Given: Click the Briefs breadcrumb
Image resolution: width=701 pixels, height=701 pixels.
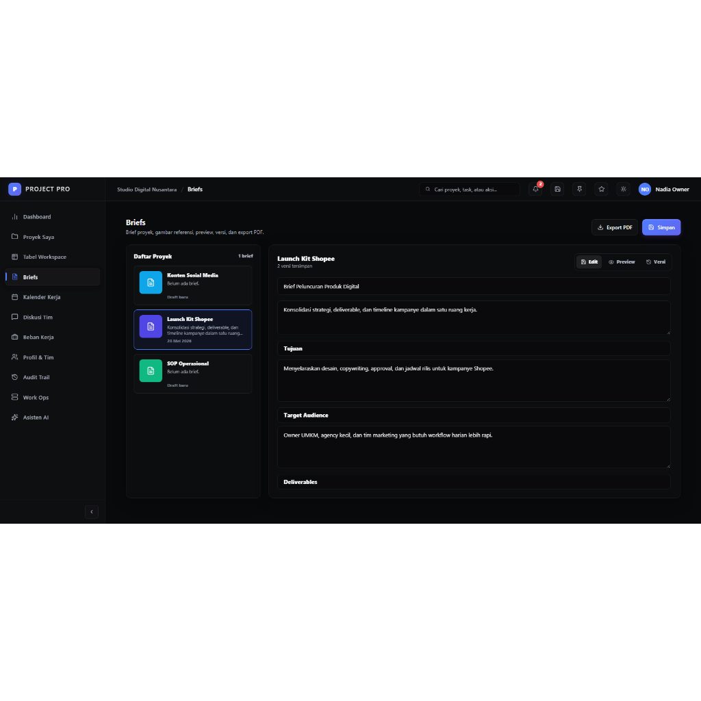Looking at the screenshot, I should click(195, 190).
